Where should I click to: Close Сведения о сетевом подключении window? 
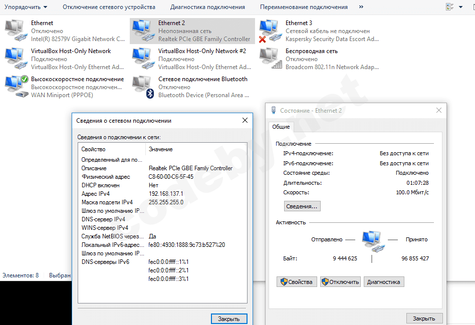(x=245, y=120)
